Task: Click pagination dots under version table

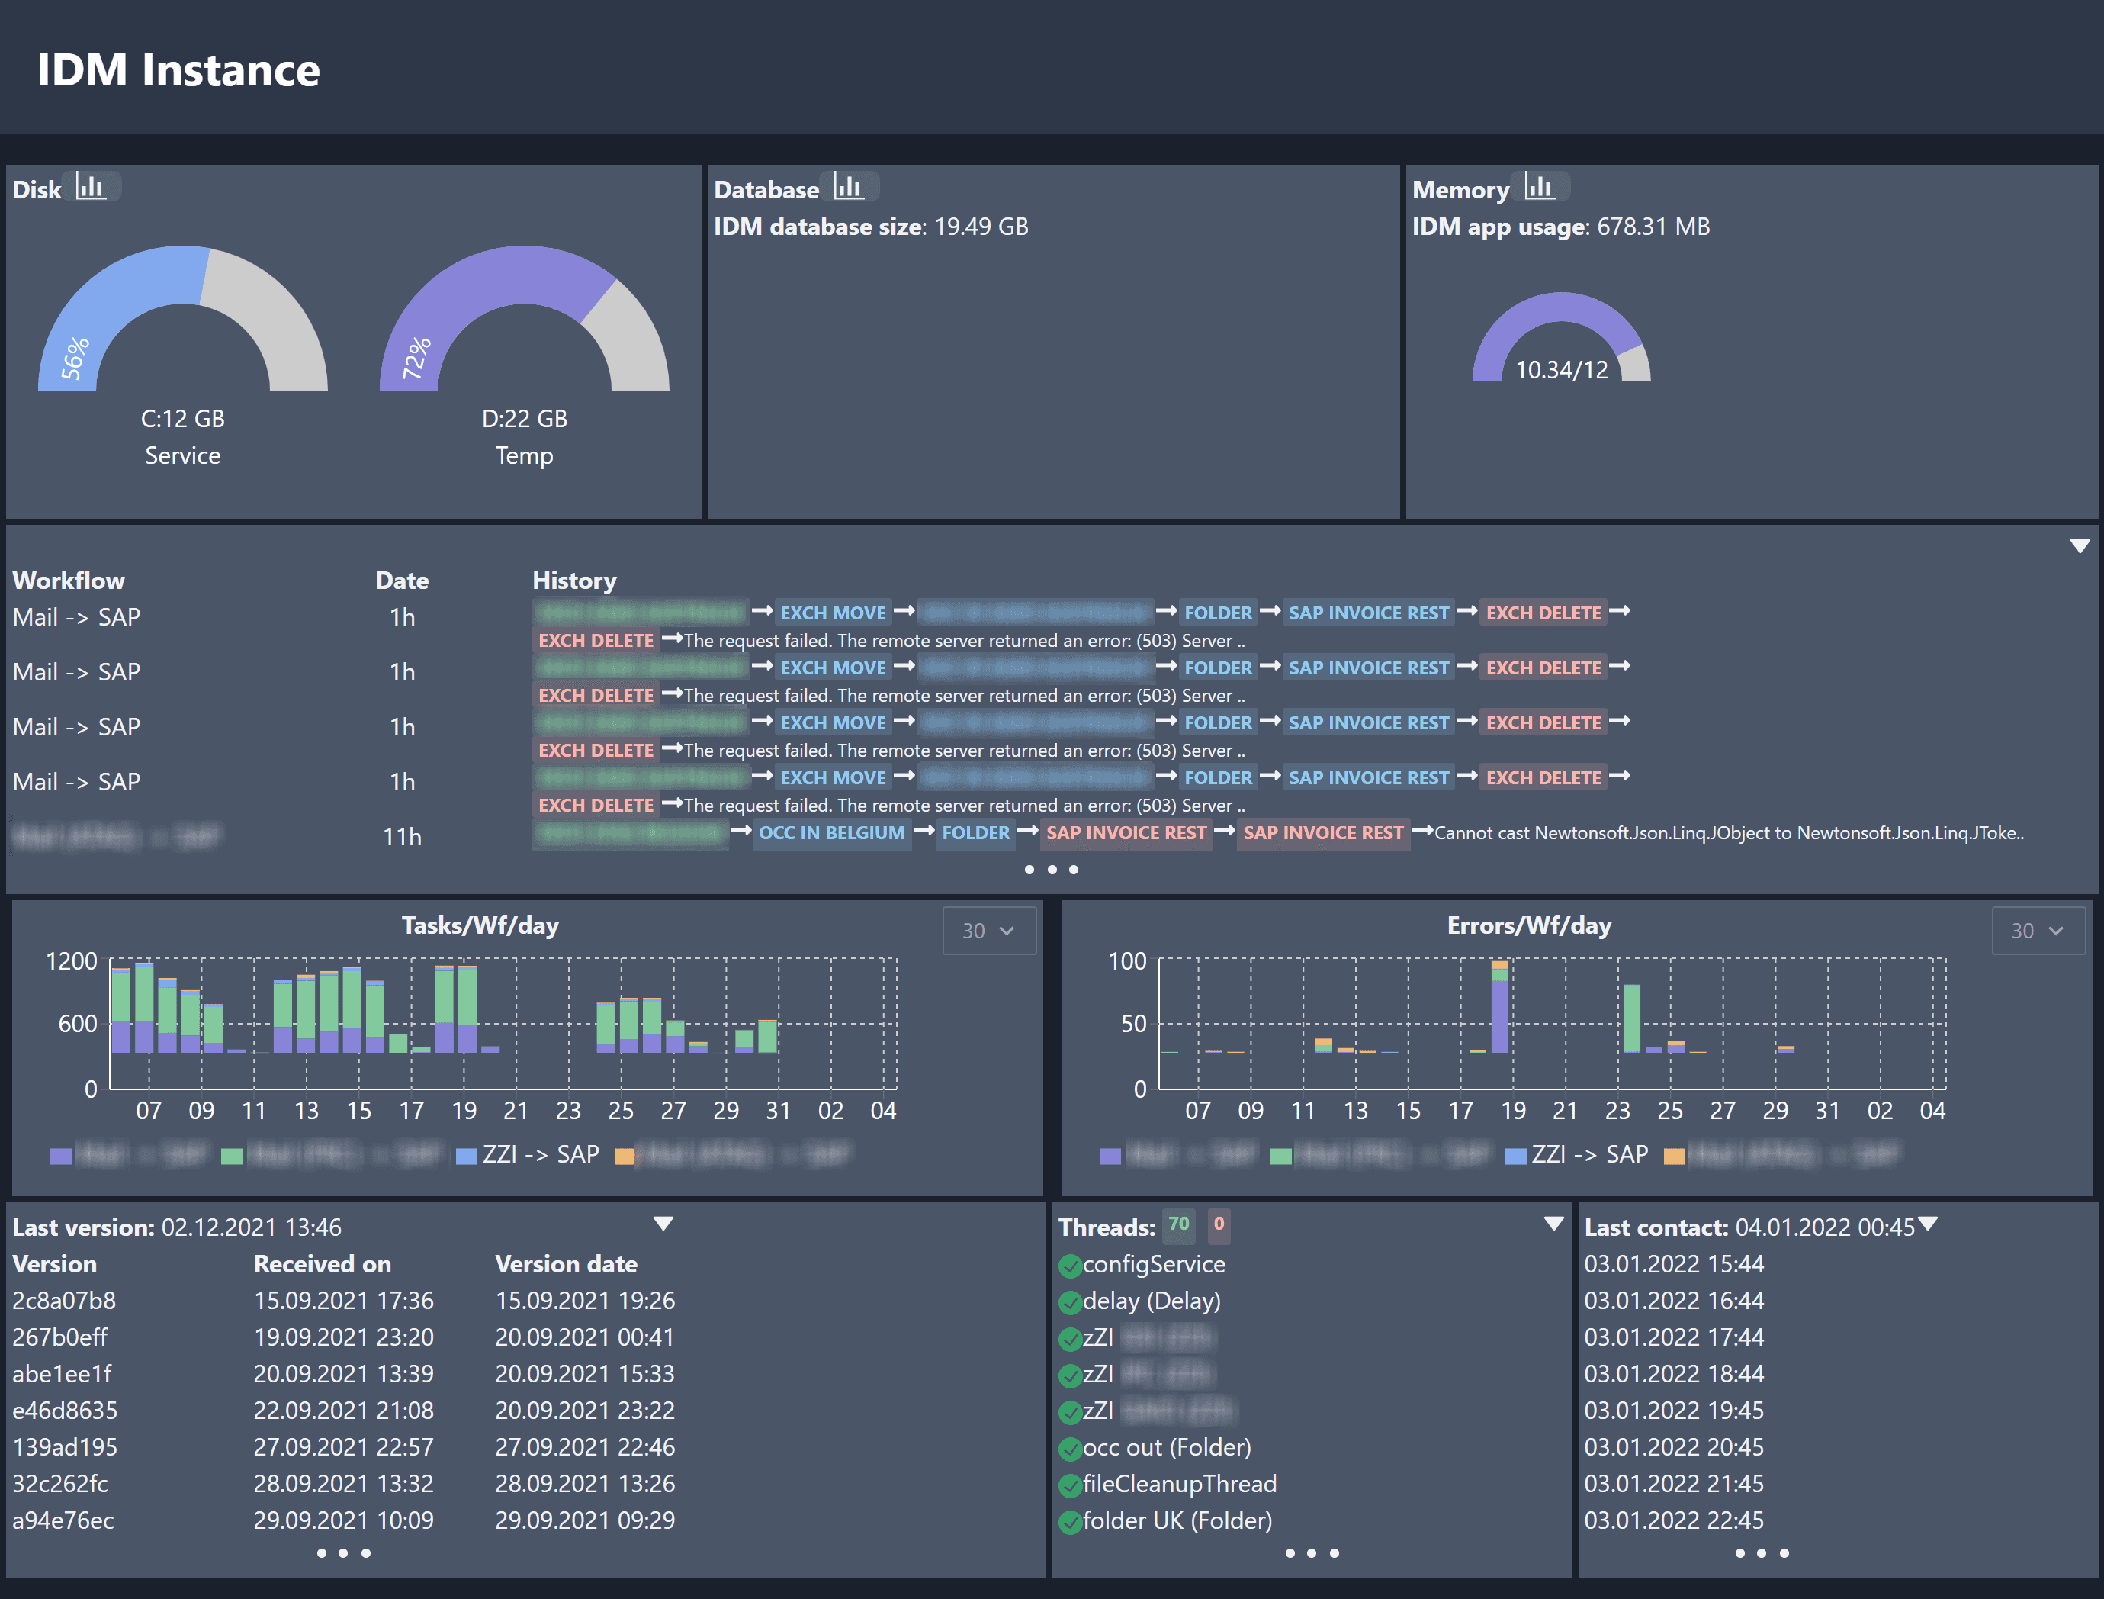Action: click(343, 1553)
